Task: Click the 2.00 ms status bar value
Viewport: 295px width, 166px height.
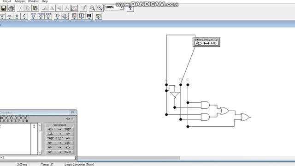Action: [22, 164]
